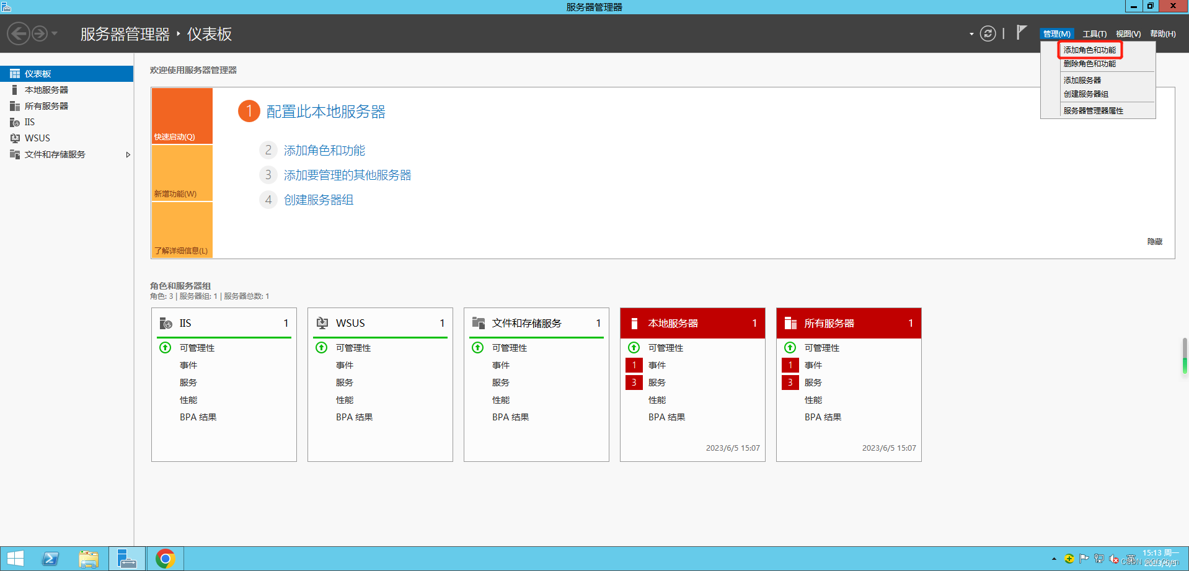Click the 所有服务器 事件 alert badge
Screen dimensions: 1189x571
pyautogui.click(x=790, y=365)
